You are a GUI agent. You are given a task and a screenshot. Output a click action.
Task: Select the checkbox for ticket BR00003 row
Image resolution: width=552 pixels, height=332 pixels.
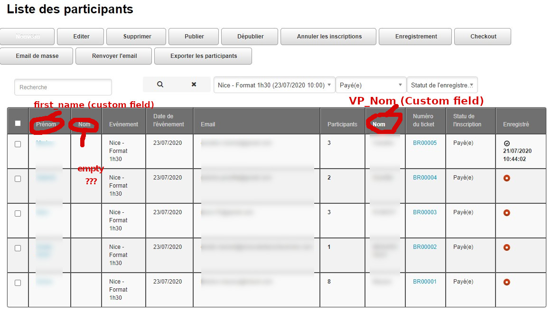(18, 214)
